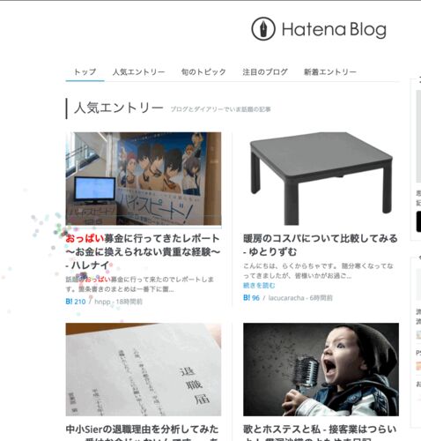421x441 pixels.
Task: Go to the 新着エントリー tab
Action: [330, 71]
